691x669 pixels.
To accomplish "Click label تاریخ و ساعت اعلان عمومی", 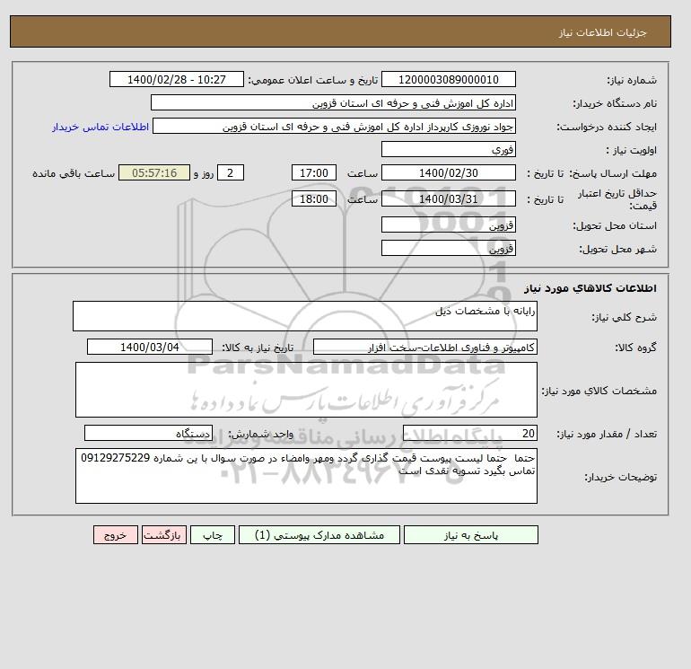I will click(x=313, y=80).
